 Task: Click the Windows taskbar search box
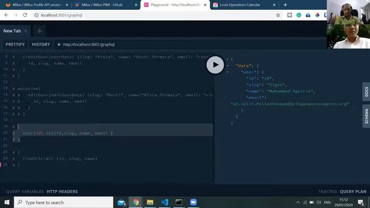click(64, 202)
